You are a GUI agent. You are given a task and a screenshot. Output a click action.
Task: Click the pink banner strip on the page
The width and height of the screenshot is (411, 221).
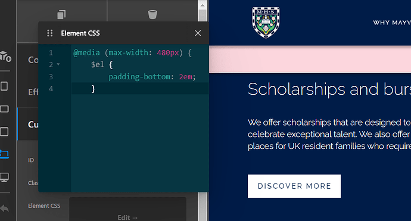(310, 59)
